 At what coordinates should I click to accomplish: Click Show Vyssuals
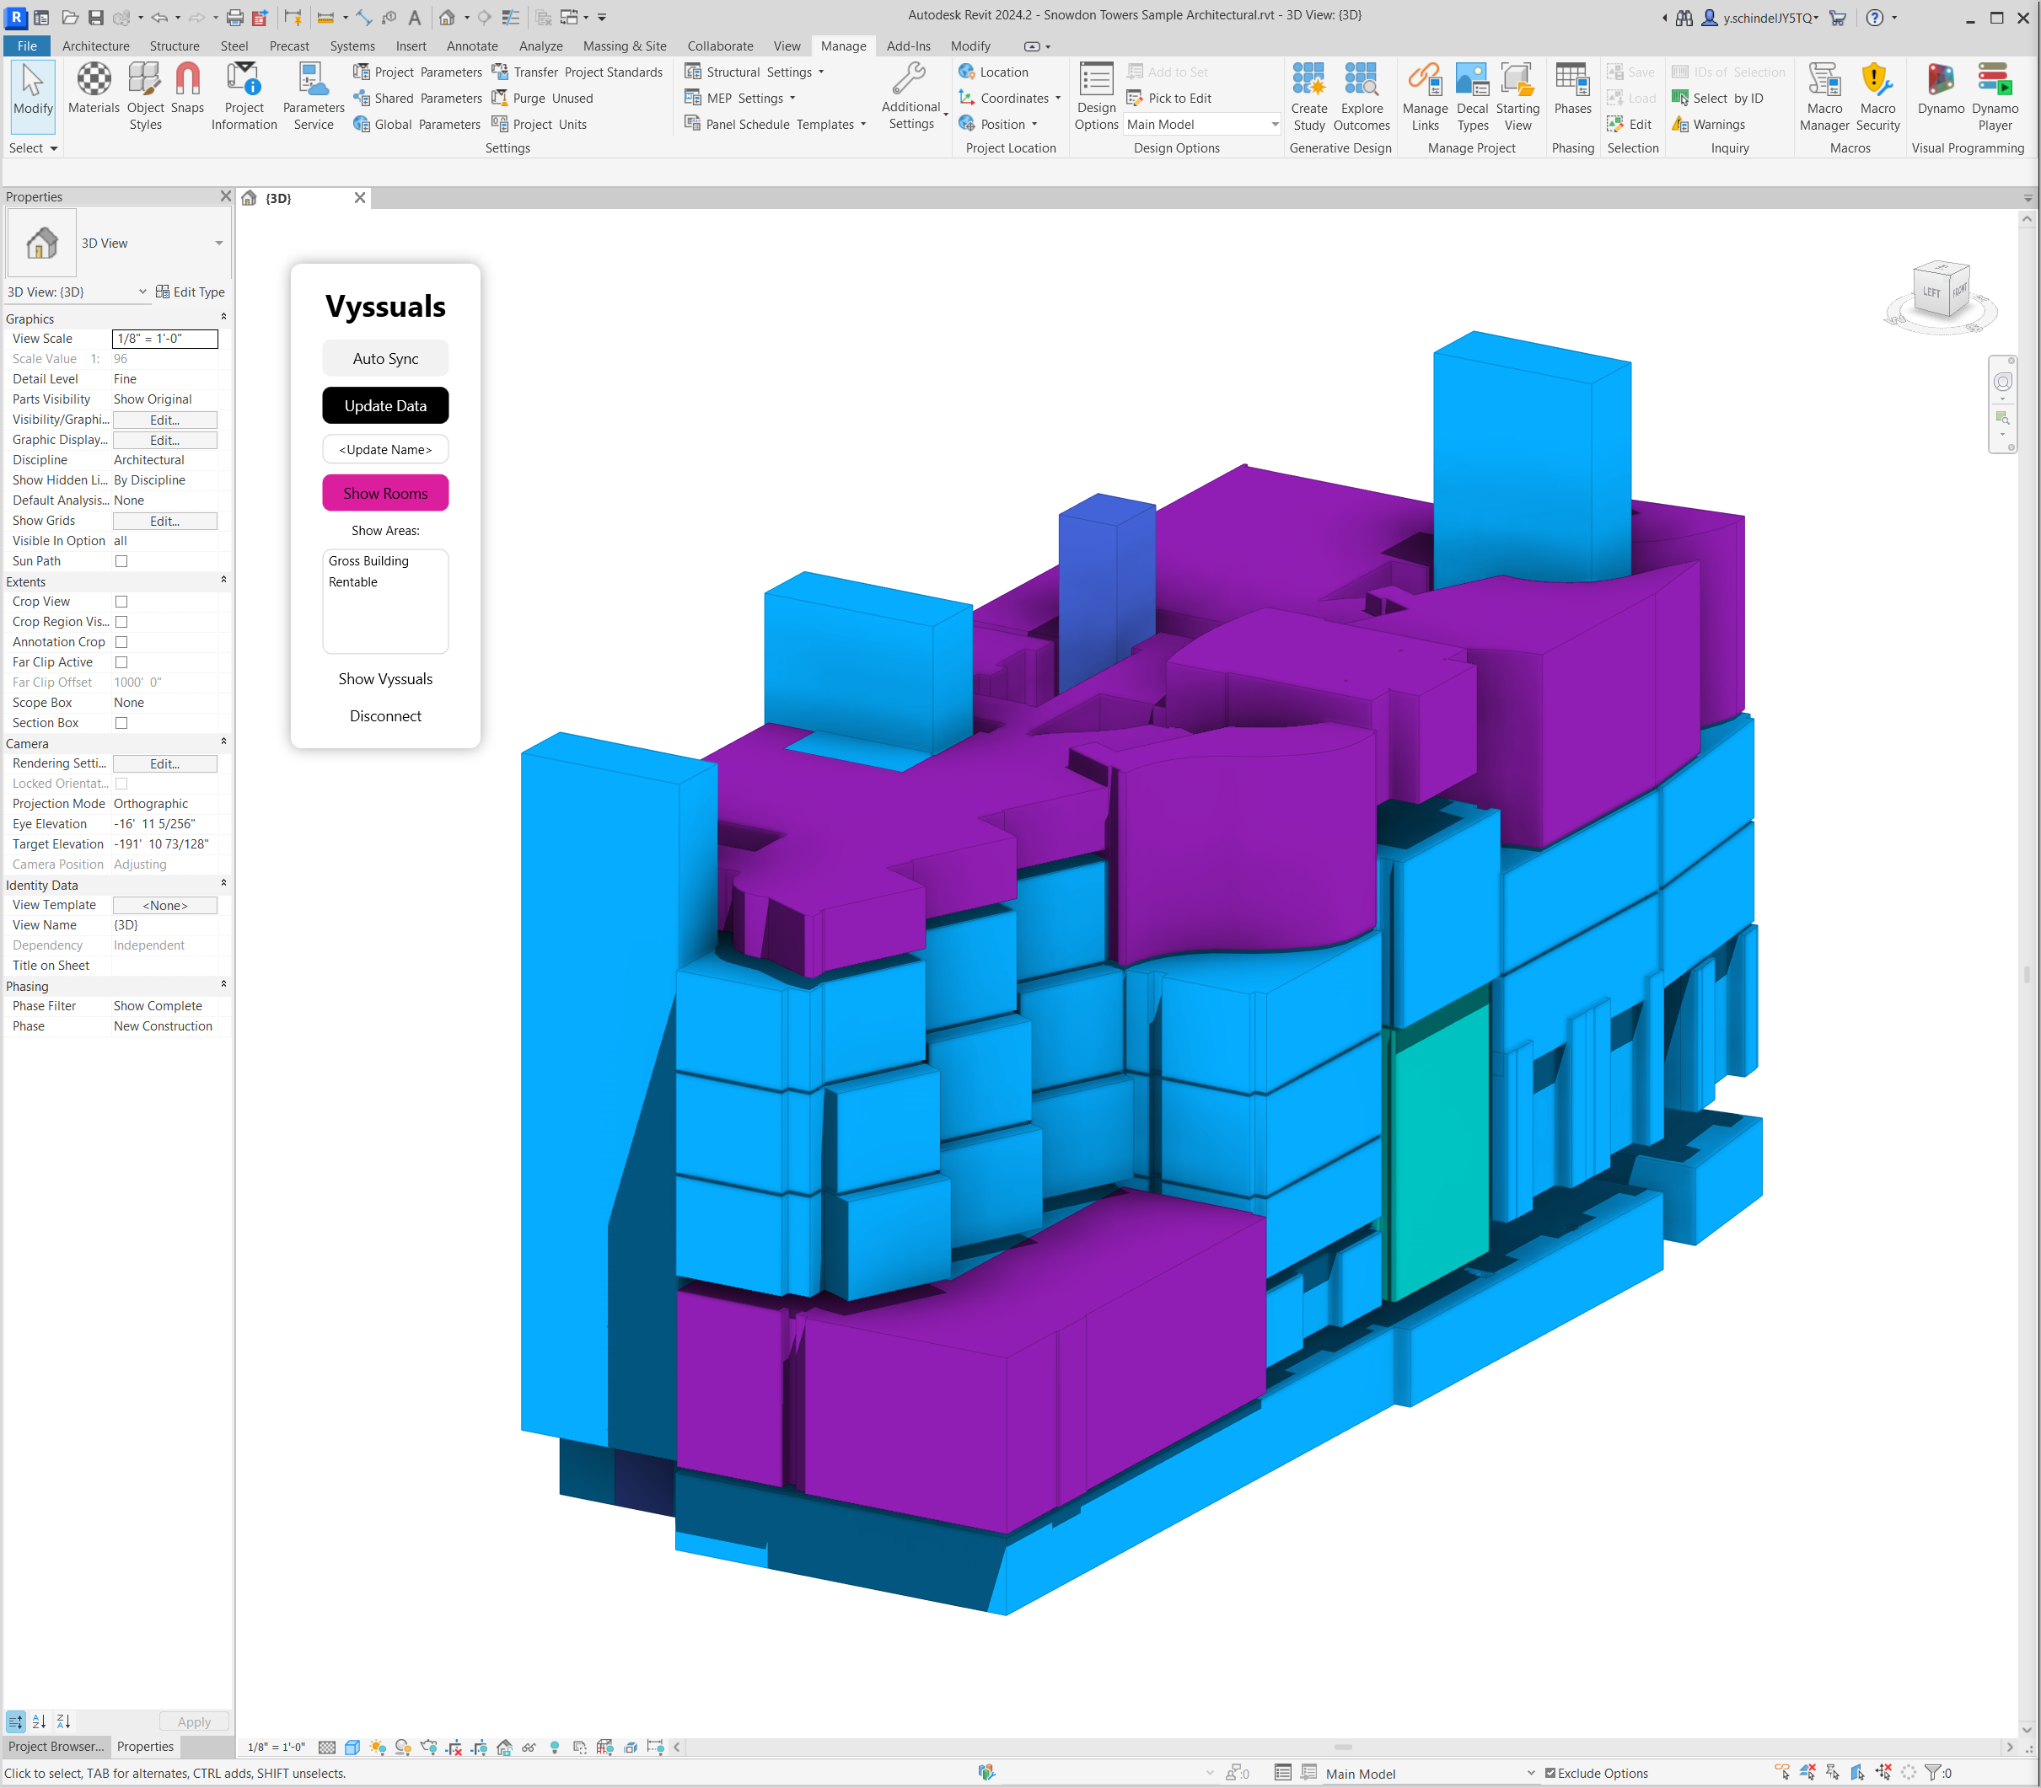tap(385, 678)
